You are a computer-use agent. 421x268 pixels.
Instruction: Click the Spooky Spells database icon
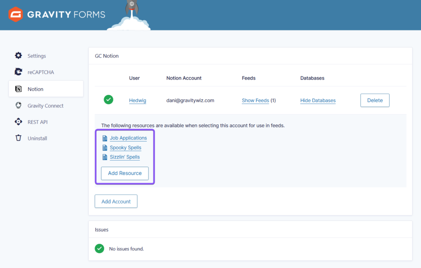(105, 148)
